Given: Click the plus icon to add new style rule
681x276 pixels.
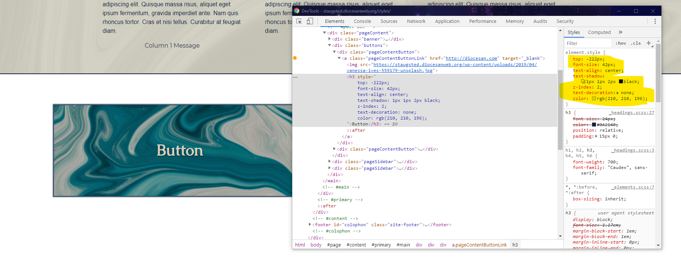Looking at the screenshot, I should point(648,43).
